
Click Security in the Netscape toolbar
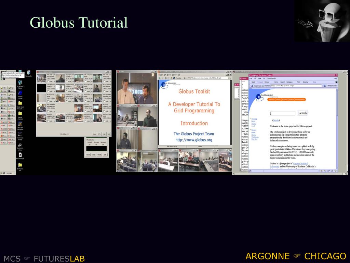[305, 82]
